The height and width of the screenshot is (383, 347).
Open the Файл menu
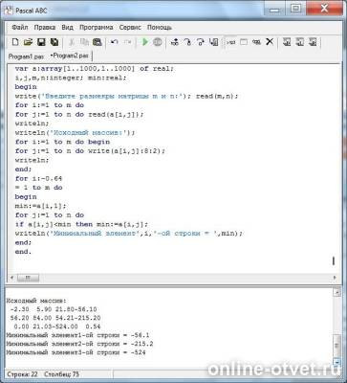pos(20,28)
